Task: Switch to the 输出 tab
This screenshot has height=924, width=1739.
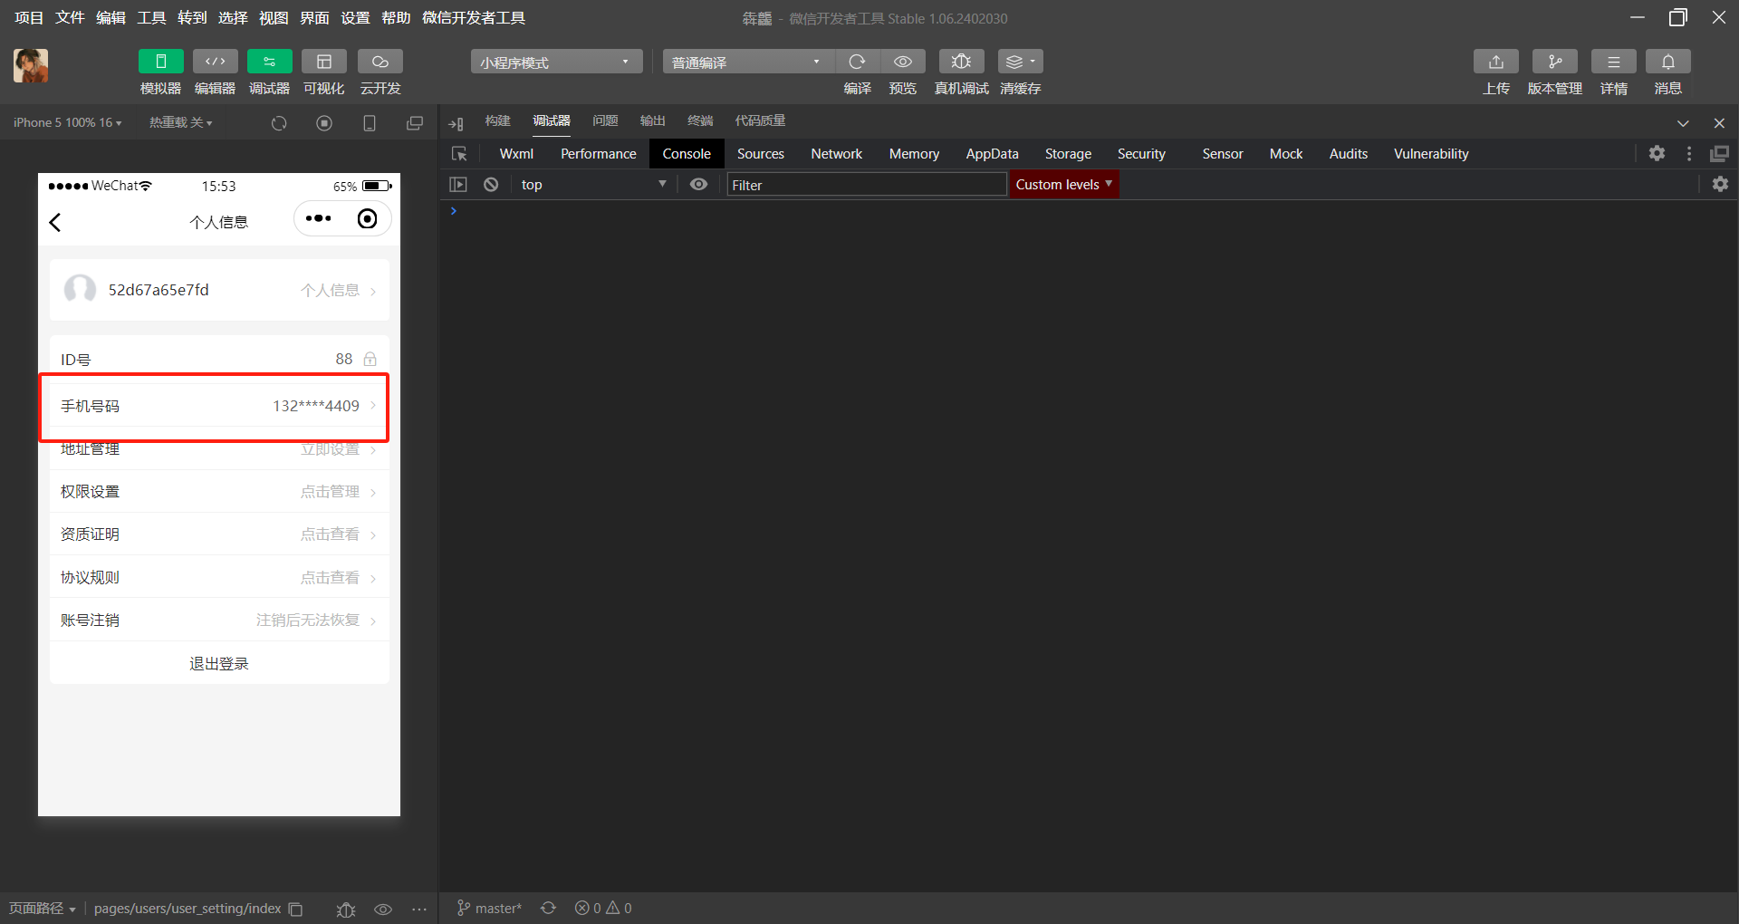Action: [x=652, y=120]
